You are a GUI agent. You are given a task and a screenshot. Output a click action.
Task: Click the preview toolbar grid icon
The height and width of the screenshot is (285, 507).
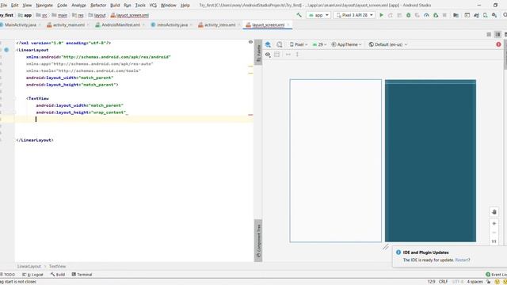click(276, 55)
